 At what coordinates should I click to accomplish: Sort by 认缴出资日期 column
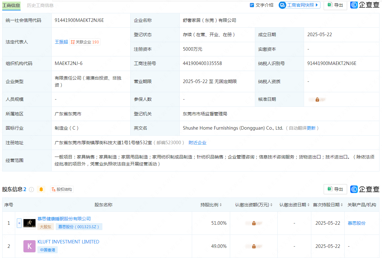(308, 205)
